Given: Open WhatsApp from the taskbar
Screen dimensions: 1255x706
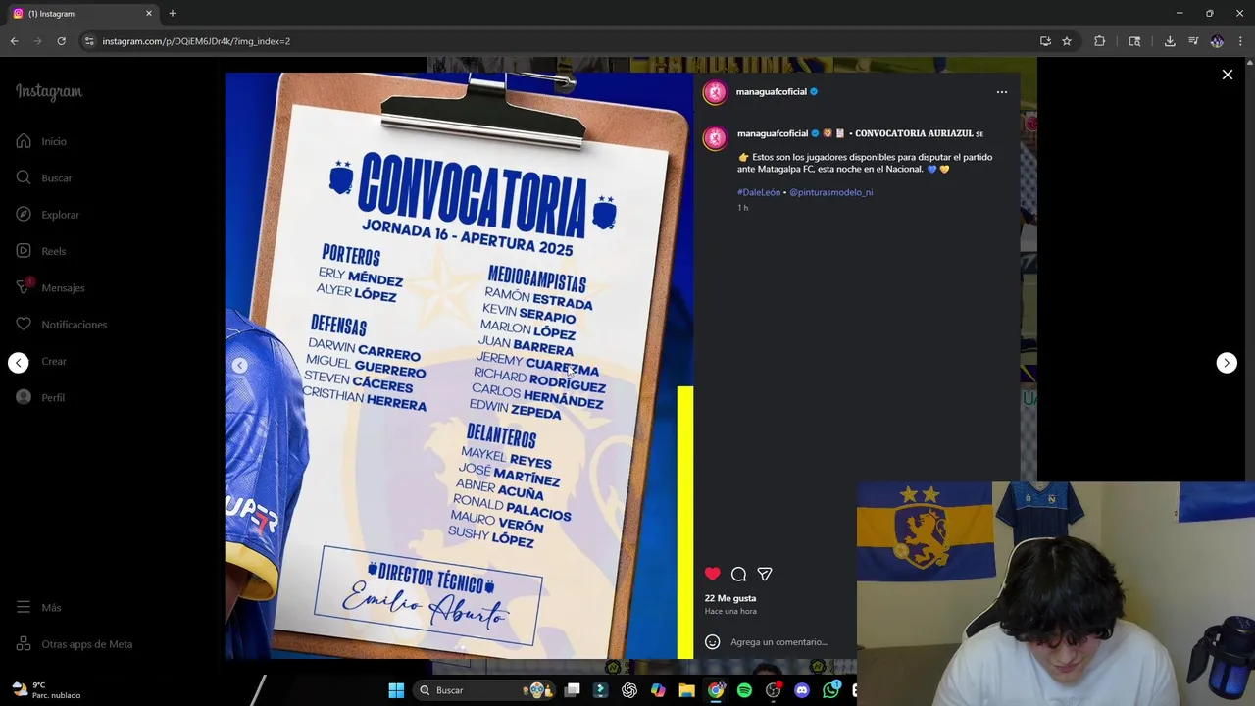Looking at the screenshot, I should 830,690.
